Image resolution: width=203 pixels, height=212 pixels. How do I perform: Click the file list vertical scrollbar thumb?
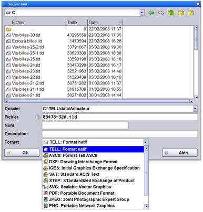click(x=196, y=40)
